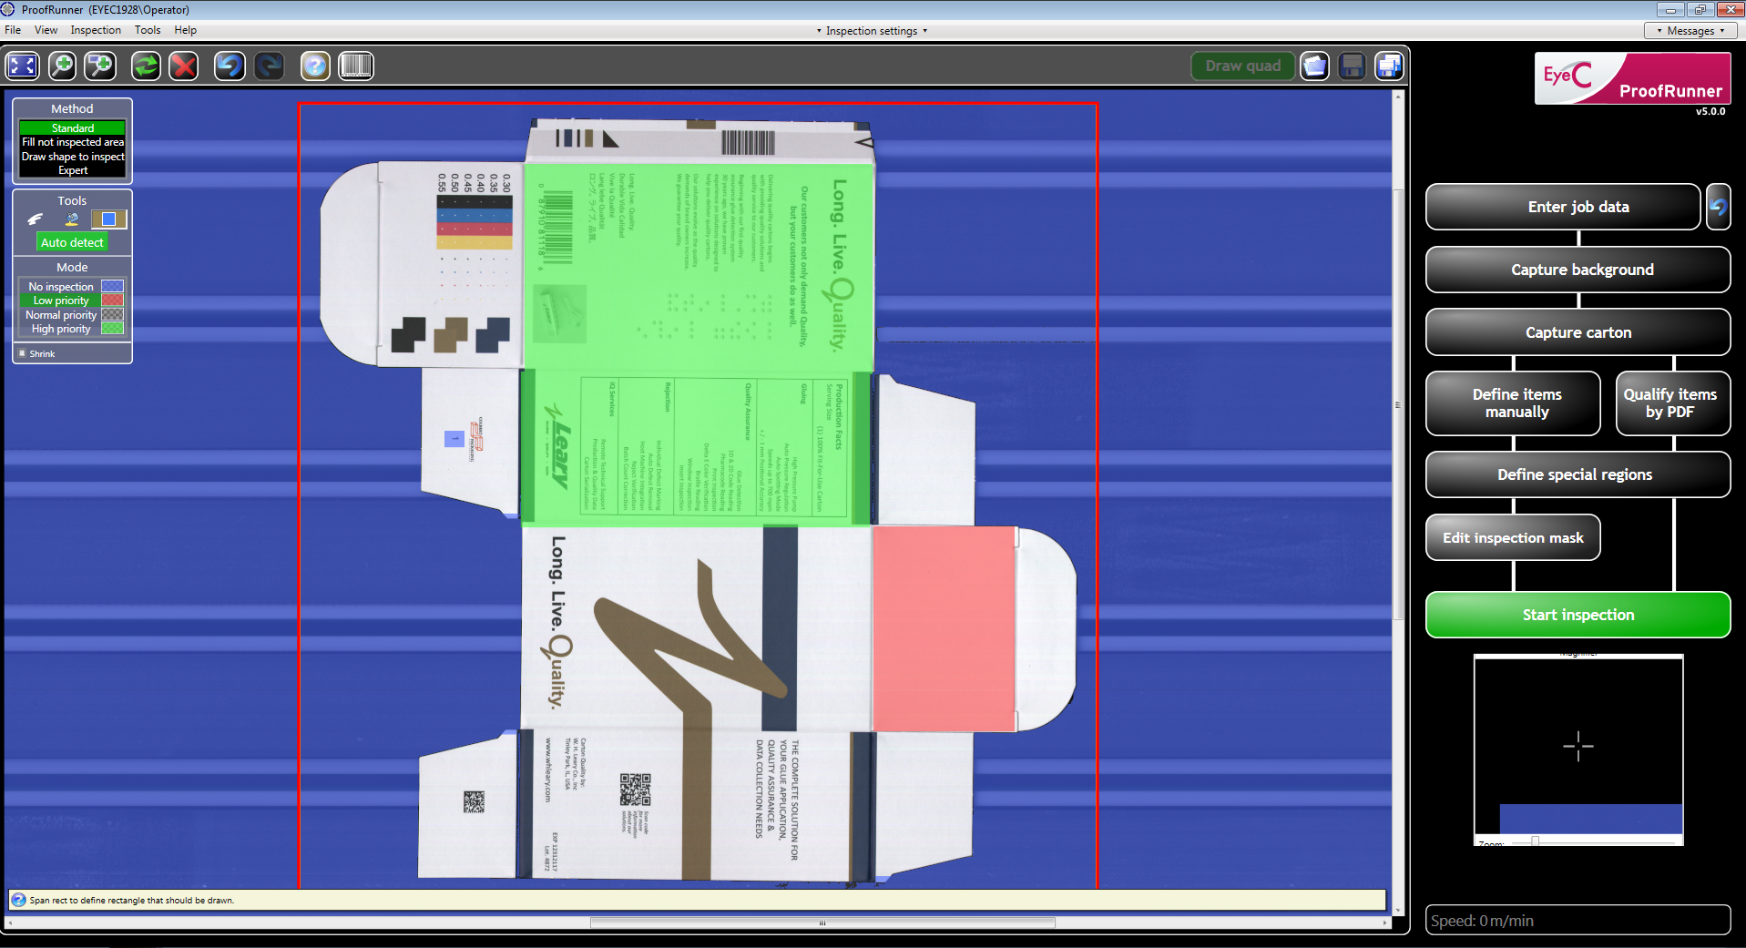The height and width of the screenshot is (948, 1746).
Task: Select No inspection mode
Action: coord(61,286)
